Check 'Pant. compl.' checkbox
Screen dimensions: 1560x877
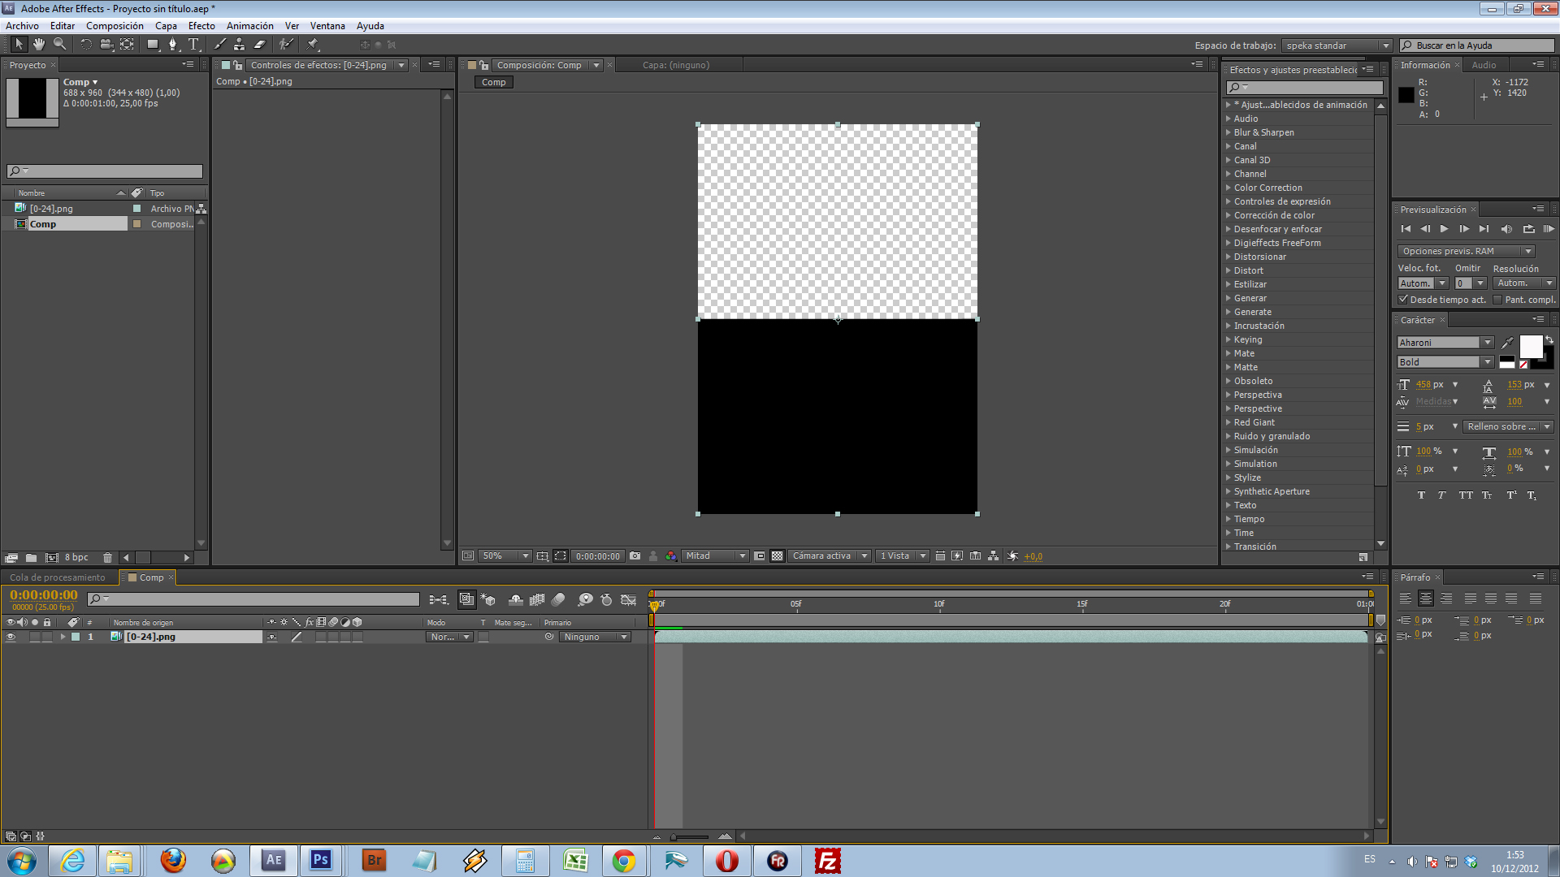1497,300
